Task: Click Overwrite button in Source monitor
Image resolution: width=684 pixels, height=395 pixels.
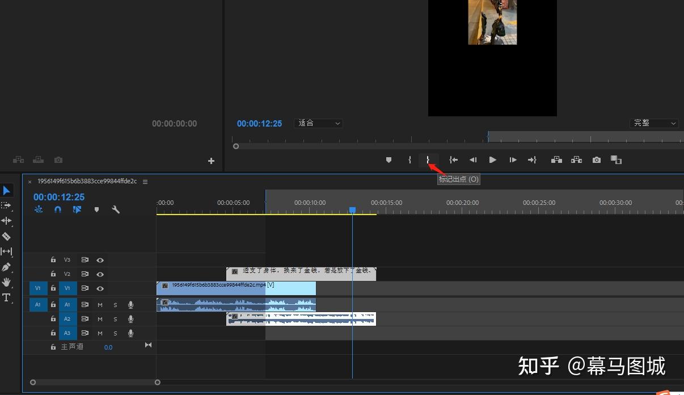Action: [38, 160]
